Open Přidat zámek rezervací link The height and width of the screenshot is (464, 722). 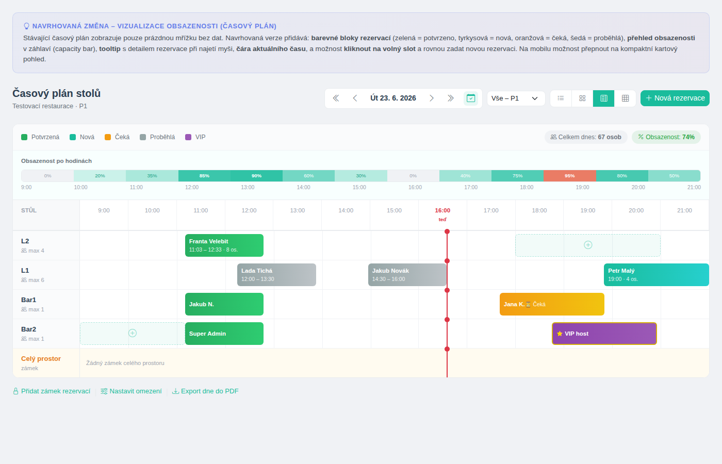point(52,391)
